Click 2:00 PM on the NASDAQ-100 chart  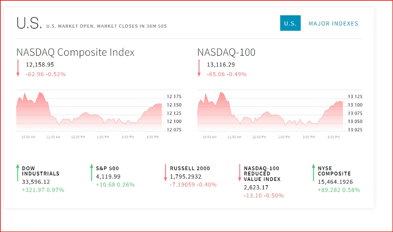coord(309,137)
